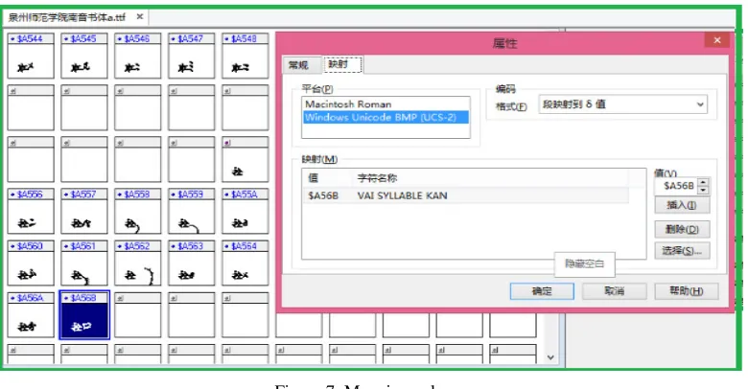This screenshot has width=748, height=389.
Task: Select glyph cell $A559
Action: coord(191,211)
